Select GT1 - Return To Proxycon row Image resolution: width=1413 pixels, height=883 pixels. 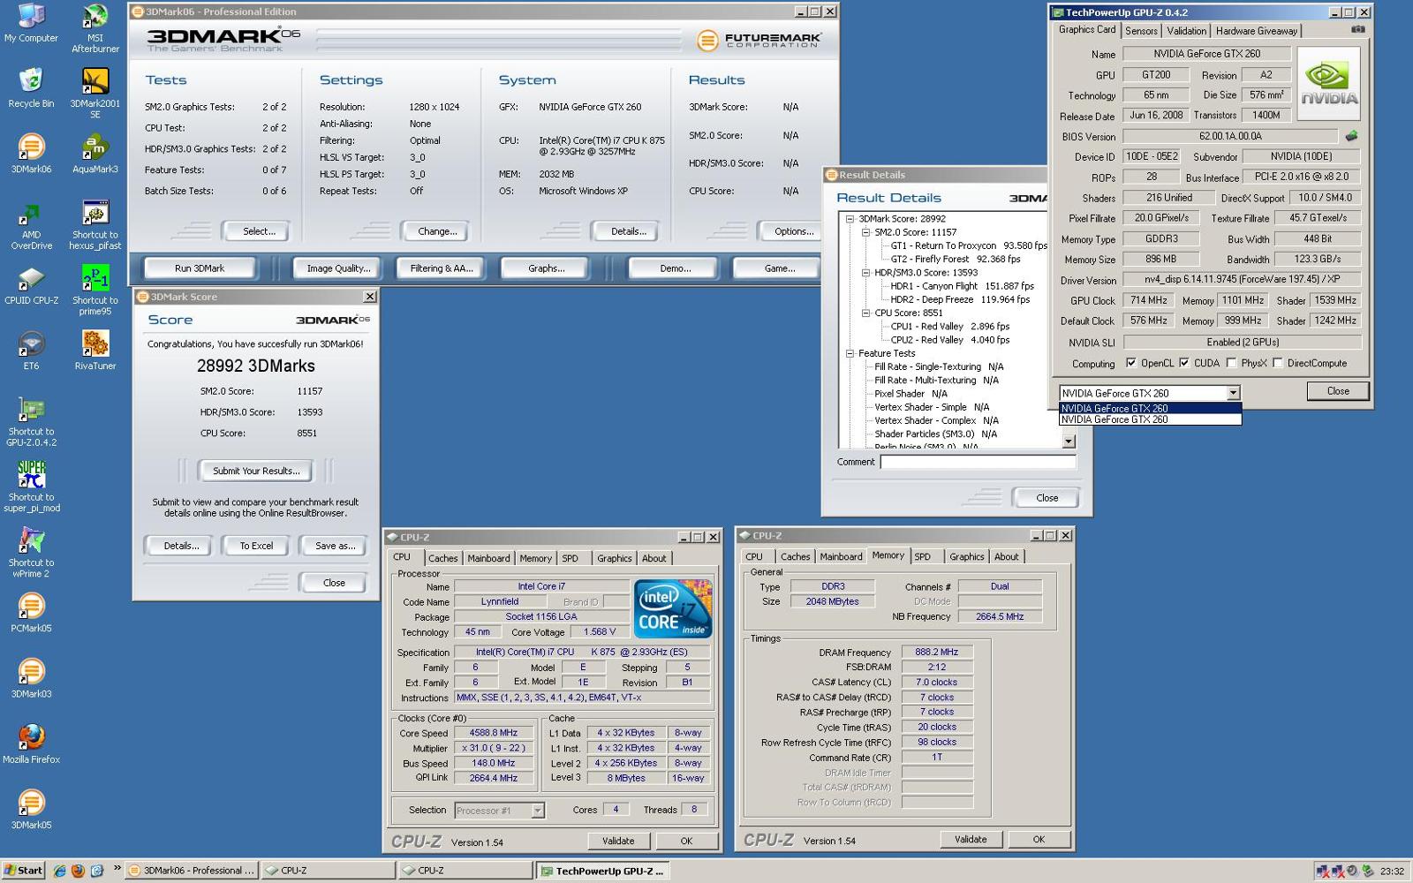[x=969, y=245]
